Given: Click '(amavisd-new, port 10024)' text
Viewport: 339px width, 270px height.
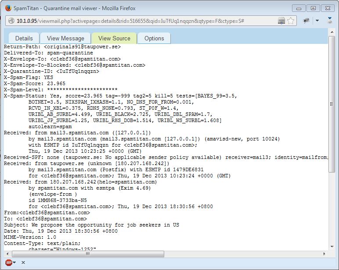Looking at the screenshot, I should [242, 139].
